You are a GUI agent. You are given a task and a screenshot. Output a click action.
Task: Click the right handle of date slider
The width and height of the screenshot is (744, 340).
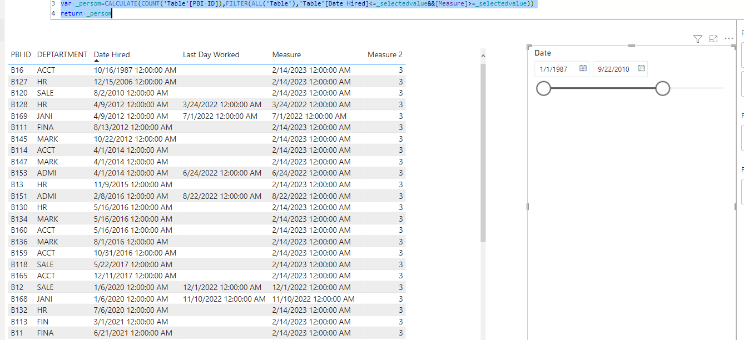(662, 88)
